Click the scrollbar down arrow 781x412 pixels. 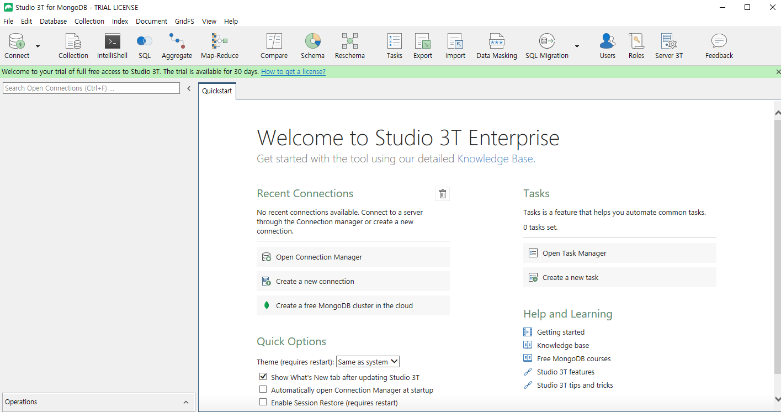(x=777, y=399)
